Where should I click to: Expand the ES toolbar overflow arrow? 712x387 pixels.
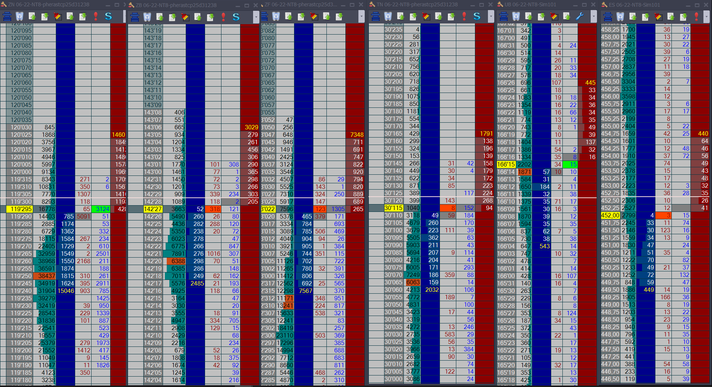tap(706, 17)
